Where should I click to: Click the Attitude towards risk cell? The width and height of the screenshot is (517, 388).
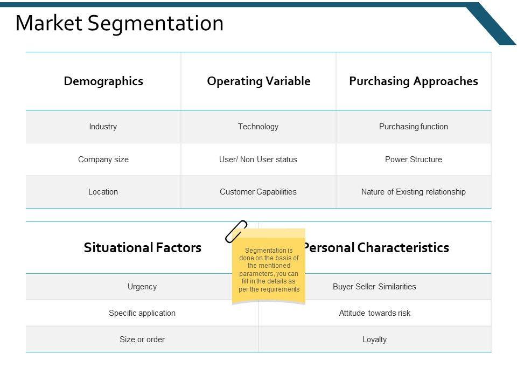pos(375,313)
